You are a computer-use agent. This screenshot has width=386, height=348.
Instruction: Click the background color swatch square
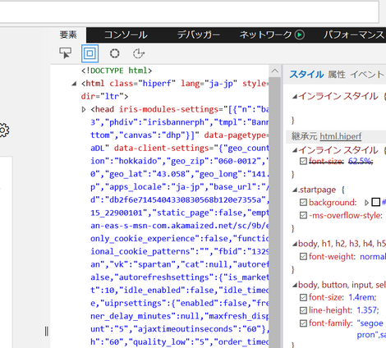click(376, 202)
